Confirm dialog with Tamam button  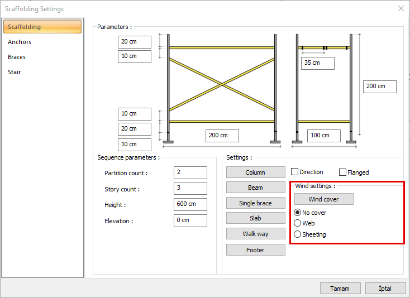[340, 289]
